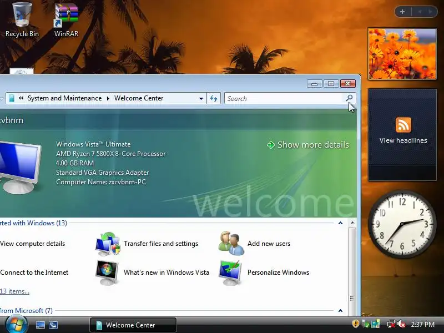444x333 pixels.
Task: Click the magnifier search icon
Action: tap(349, 98)
